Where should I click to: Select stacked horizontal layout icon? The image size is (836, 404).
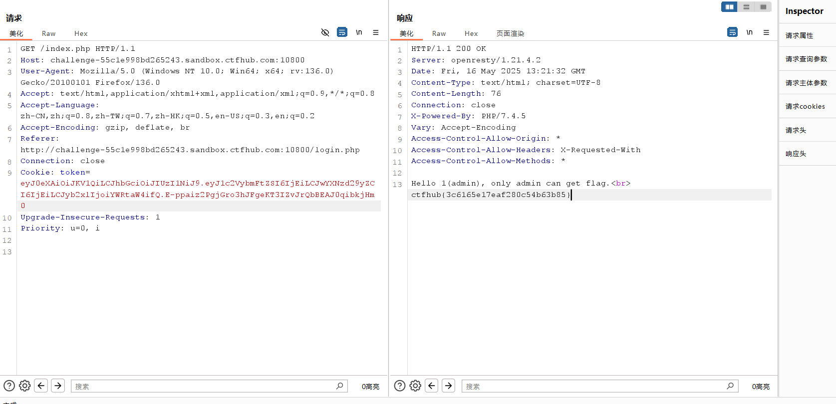click(x=746, y=7)
